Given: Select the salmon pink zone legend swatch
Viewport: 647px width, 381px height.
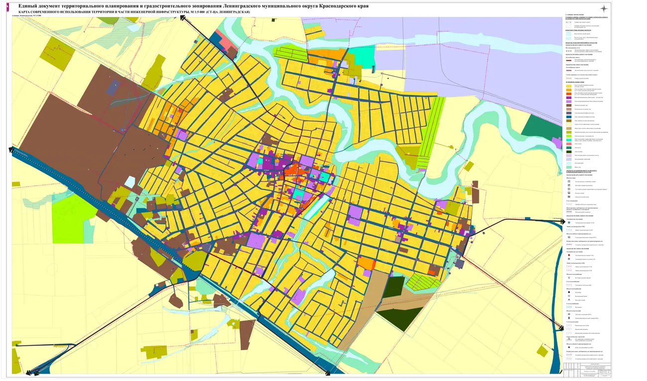Looking at the screenshot, I should 569,144.
